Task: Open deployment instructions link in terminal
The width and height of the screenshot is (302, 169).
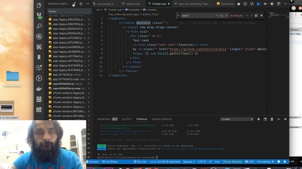Action: point(193,149)
